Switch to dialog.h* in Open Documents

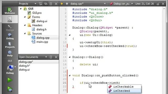click(39, 66)
